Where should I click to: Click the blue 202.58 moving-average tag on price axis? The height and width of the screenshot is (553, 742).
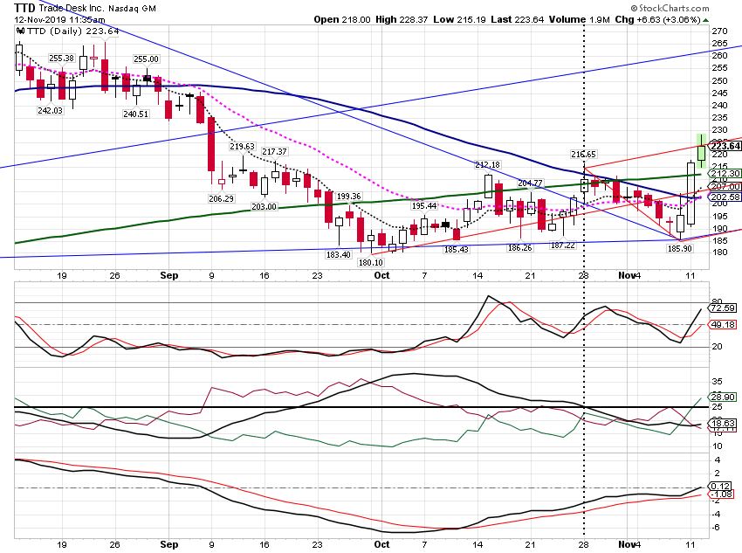click(x=725, y=197)
